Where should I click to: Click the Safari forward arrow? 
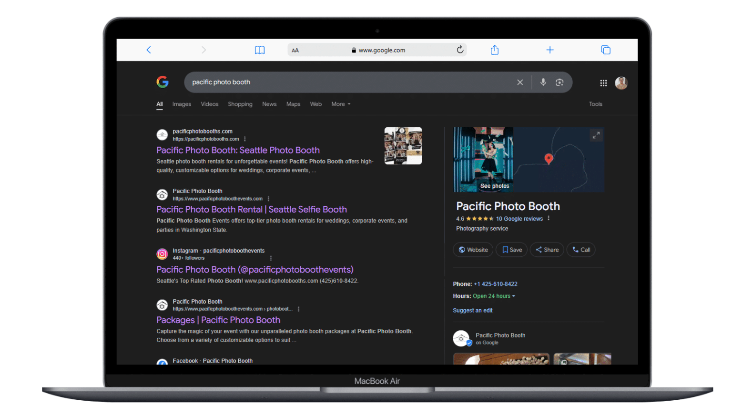[204, 50]
